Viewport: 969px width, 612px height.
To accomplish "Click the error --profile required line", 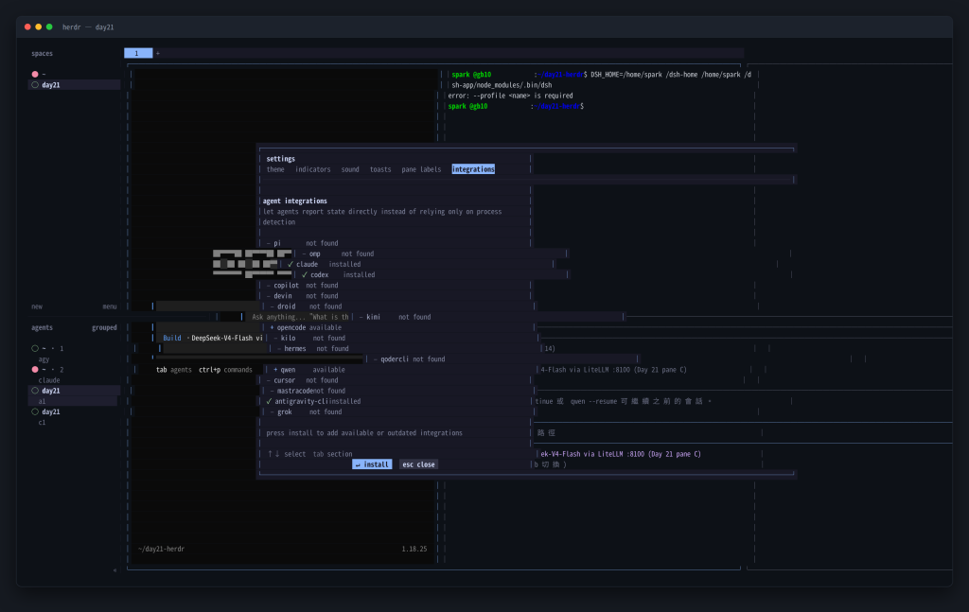I will [x=510, y=96].
